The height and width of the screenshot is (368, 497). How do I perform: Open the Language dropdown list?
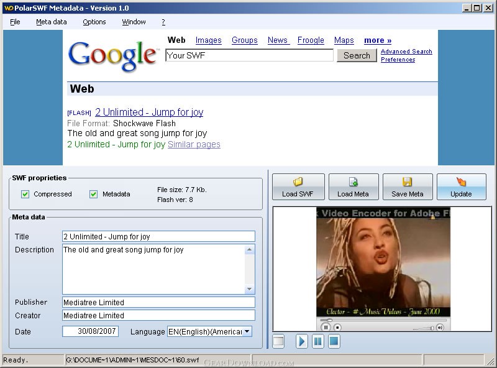[x=247, y=331]
